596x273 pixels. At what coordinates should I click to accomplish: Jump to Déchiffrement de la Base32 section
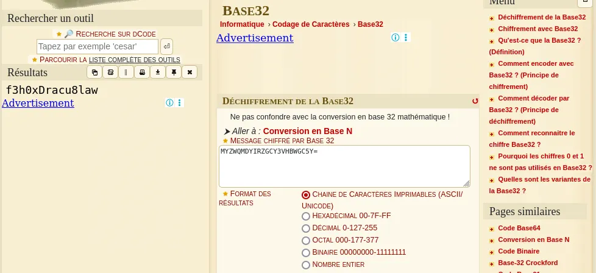click(542, 17)
